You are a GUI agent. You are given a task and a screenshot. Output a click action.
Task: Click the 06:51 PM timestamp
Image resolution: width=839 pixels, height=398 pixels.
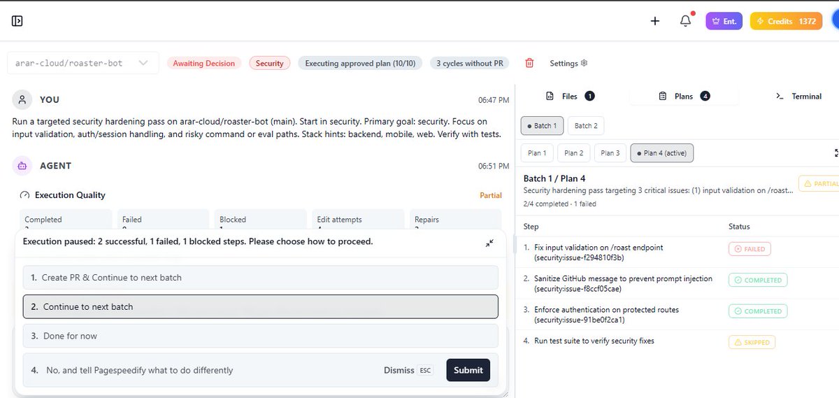coord(494,166)
